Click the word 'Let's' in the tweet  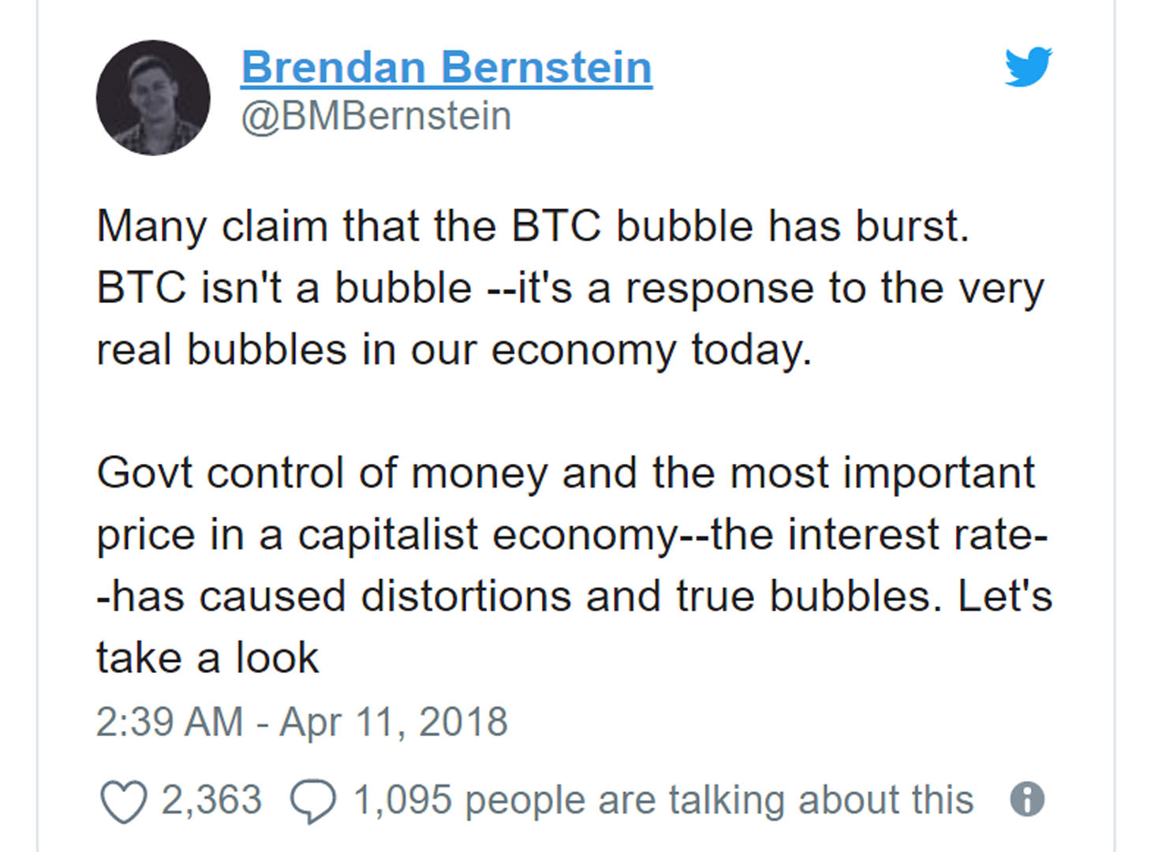click(1005, 596)
